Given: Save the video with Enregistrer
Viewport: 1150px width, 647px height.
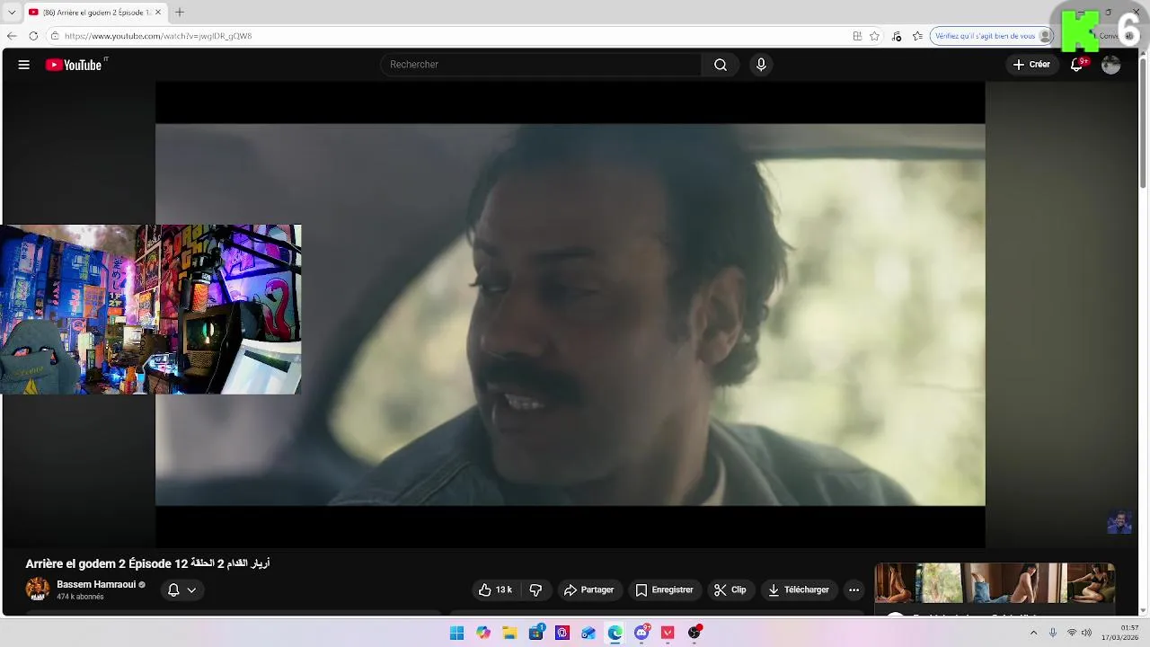Looking at the screenshot, I should [665, 590].
